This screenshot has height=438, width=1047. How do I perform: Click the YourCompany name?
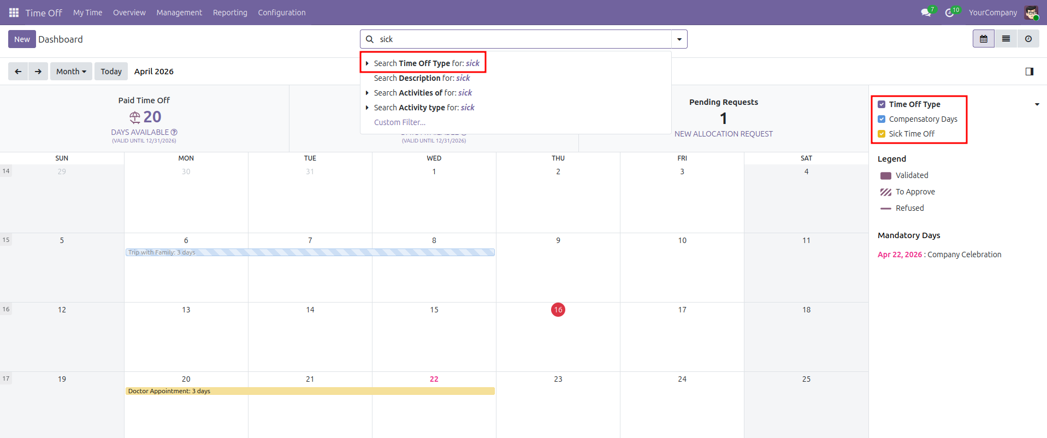[x=993, y=13]
